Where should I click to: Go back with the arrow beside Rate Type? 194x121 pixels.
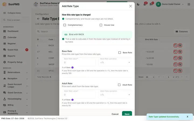(x=38, y=19)
